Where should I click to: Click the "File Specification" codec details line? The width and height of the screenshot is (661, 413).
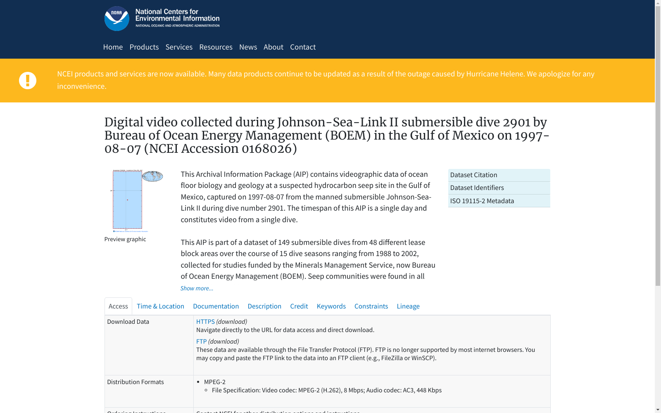tap(327, 390)
